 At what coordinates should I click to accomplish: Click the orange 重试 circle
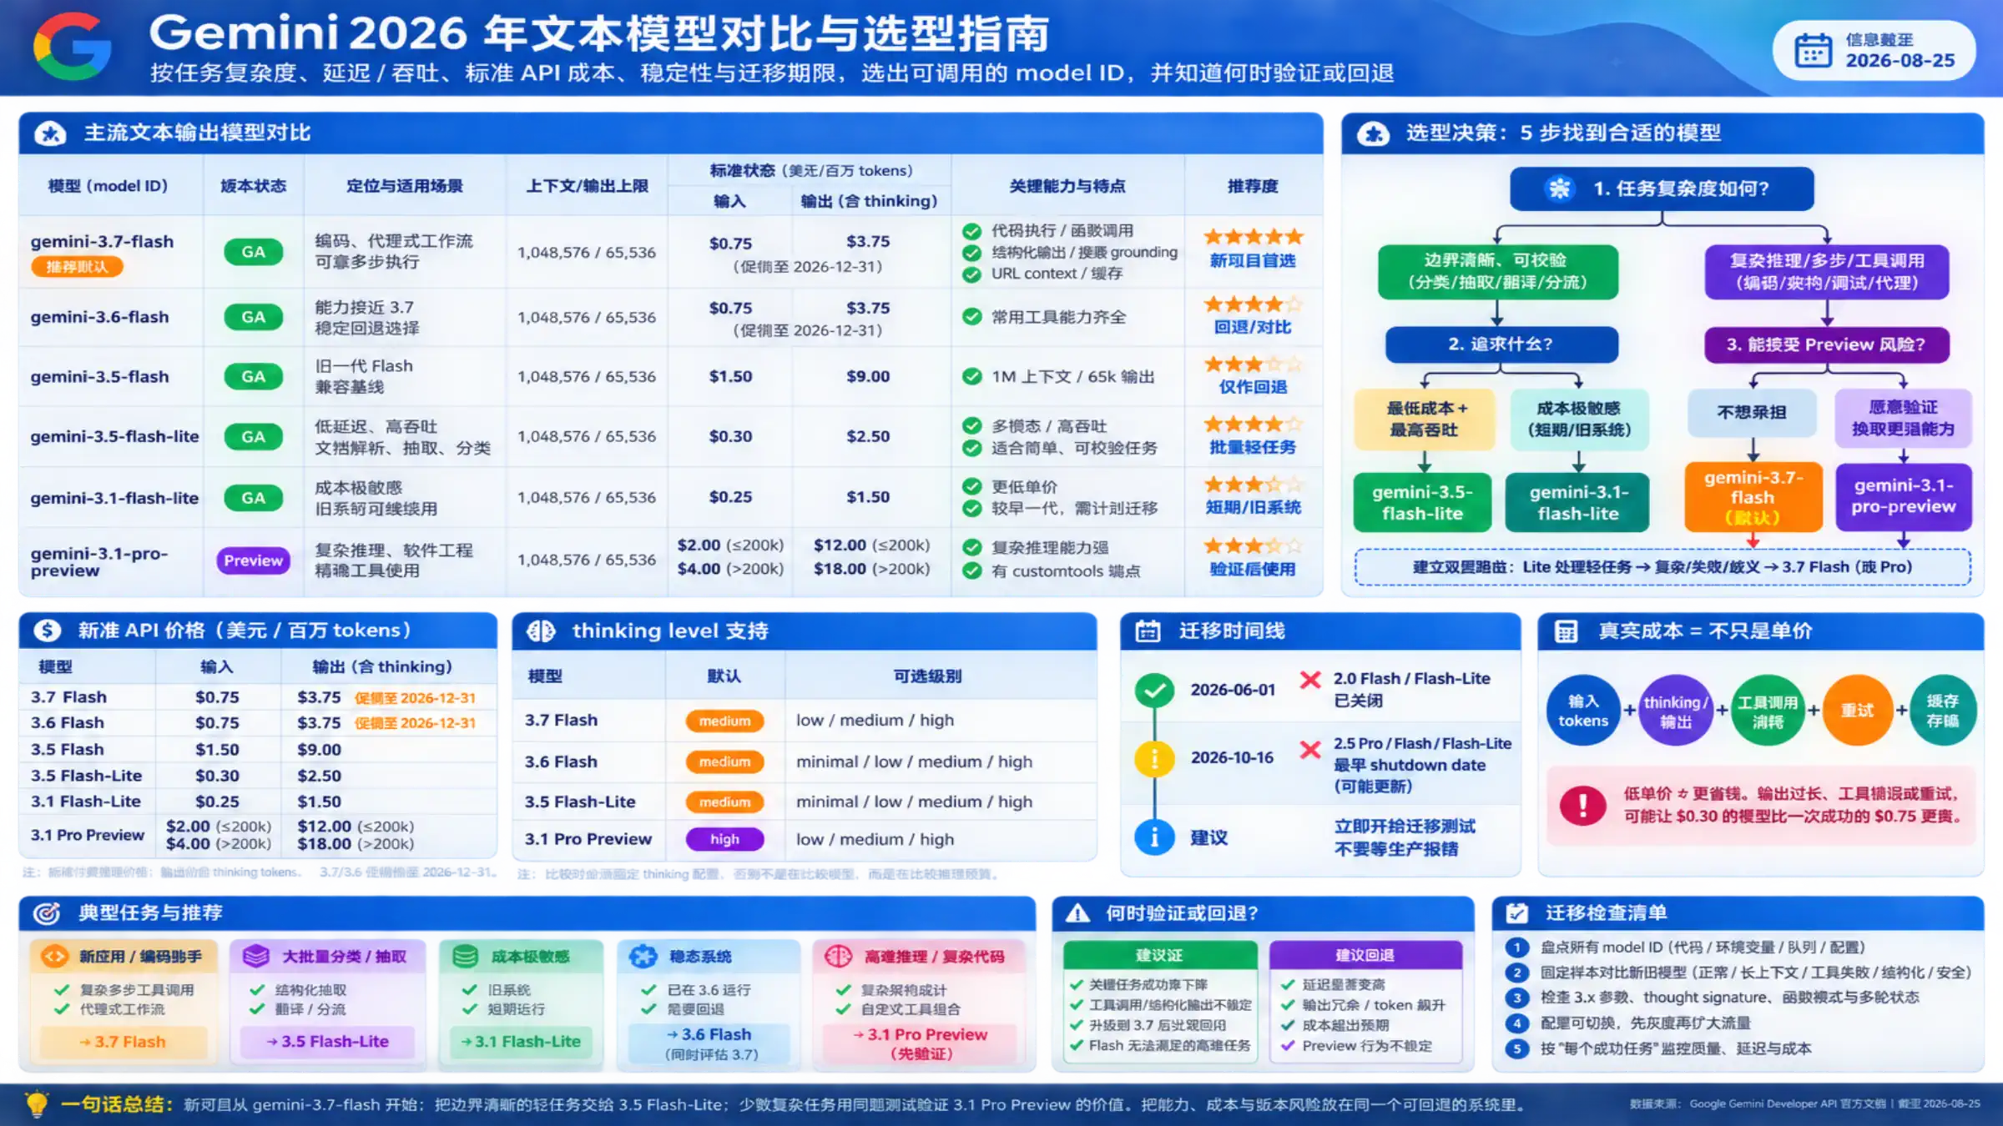(x=1858, y=711)
